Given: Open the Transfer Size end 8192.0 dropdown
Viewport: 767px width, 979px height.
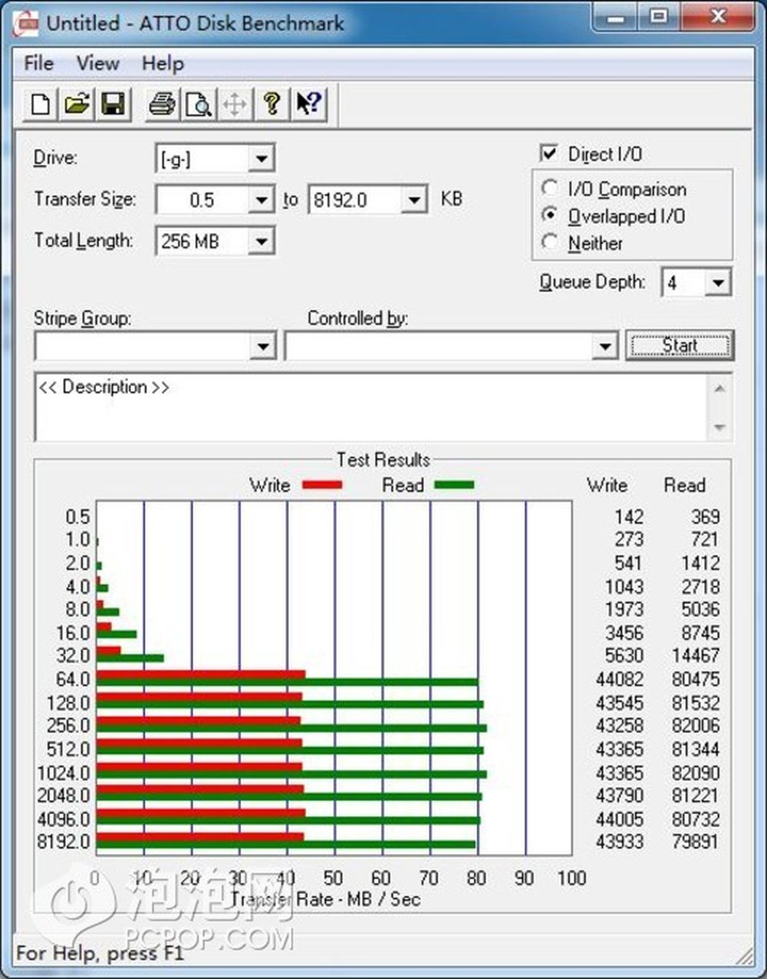Looking at the screenshot, I should pos(413,200).
